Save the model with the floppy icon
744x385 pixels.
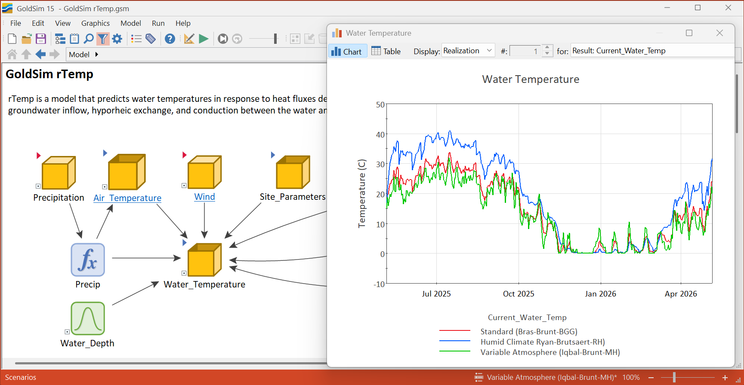41,39
